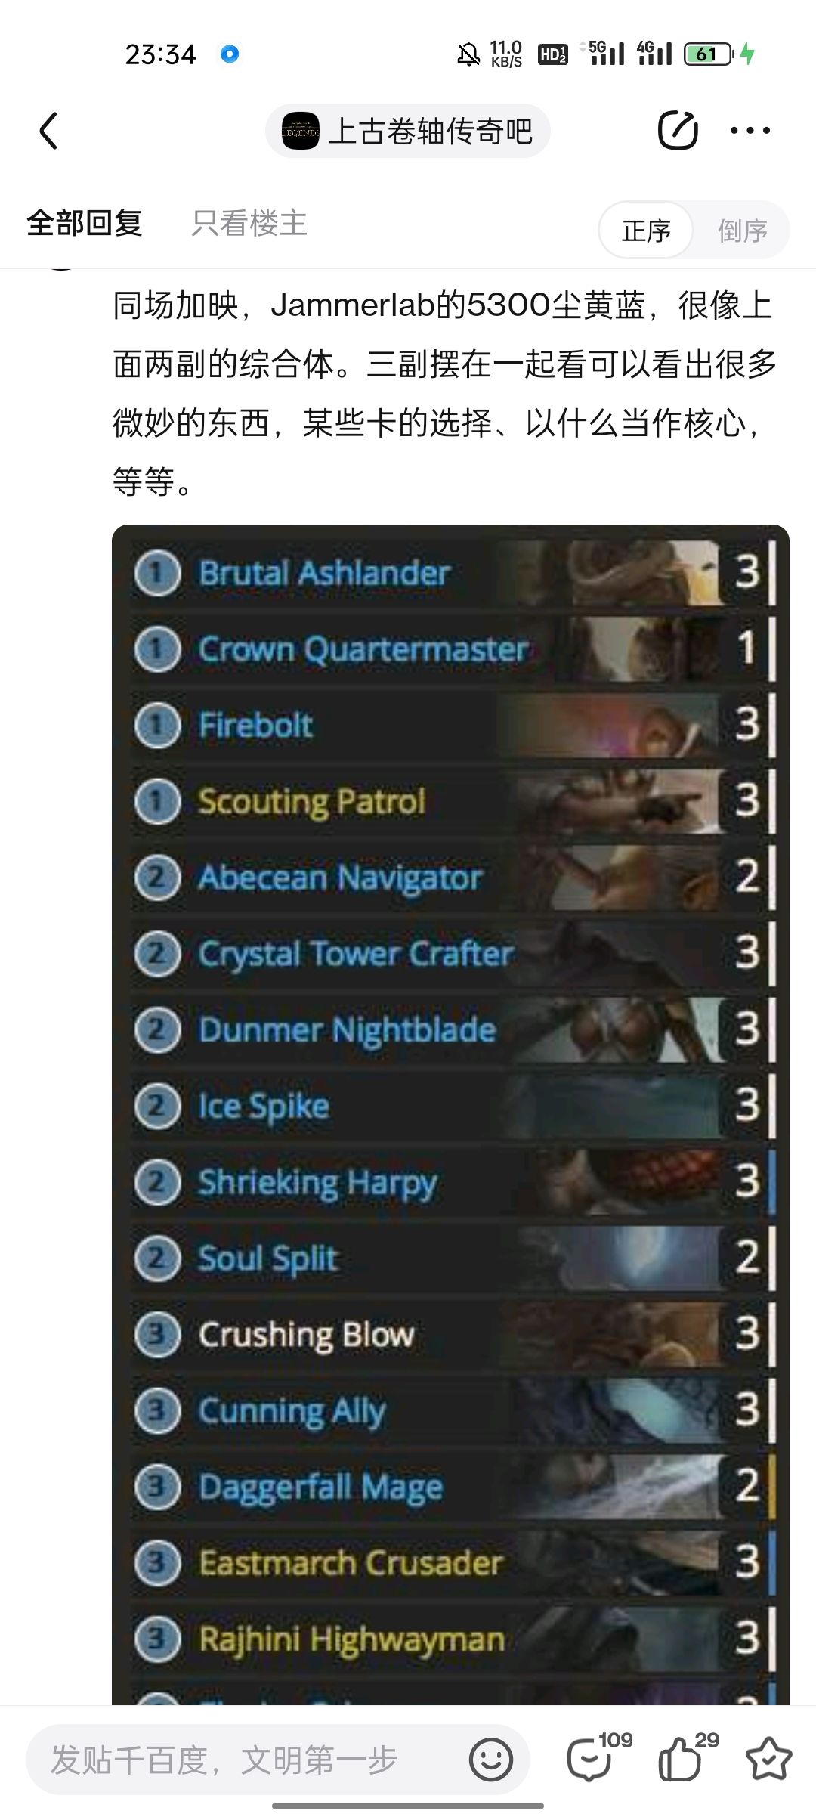The image size is (816, 1814).
Task: Select 全部回复 tab
Action: 85,223
